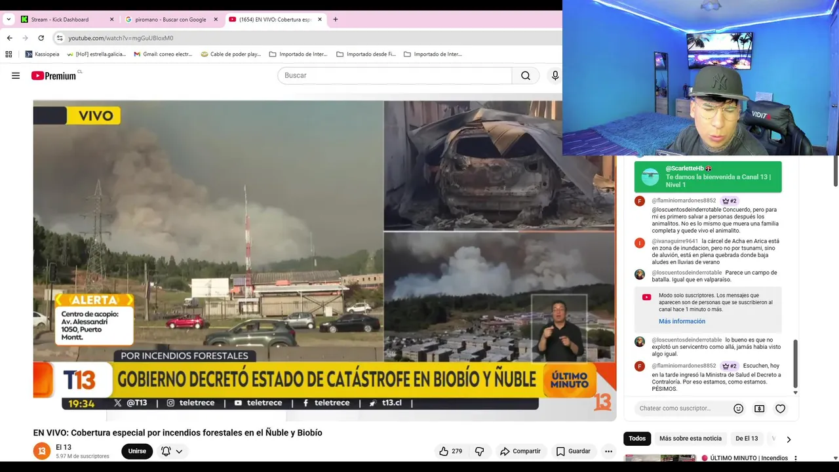Send a heart reaction in chat
Image resolution: width=839 pixels, height=472 pixels.
click(780, 408)
